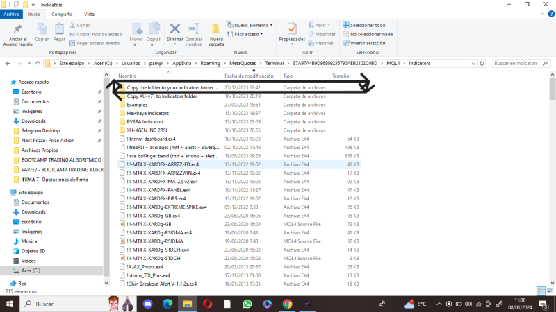Open the Mover a menu
The height and width of the screenshot is (312, 556).
point(136,35)
